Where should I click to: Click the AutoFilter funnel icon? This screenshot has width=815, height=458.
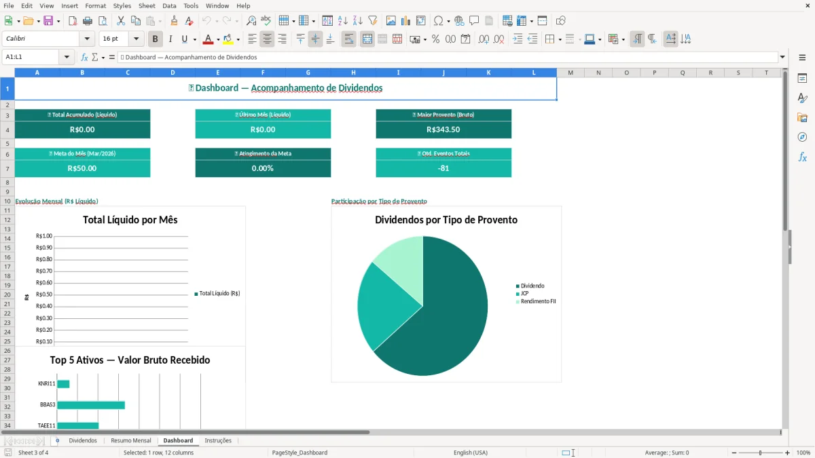point(372,21)
